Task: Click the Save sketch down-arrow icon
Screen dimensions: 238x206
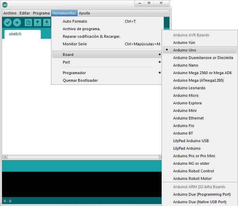Action: point(47,22)
